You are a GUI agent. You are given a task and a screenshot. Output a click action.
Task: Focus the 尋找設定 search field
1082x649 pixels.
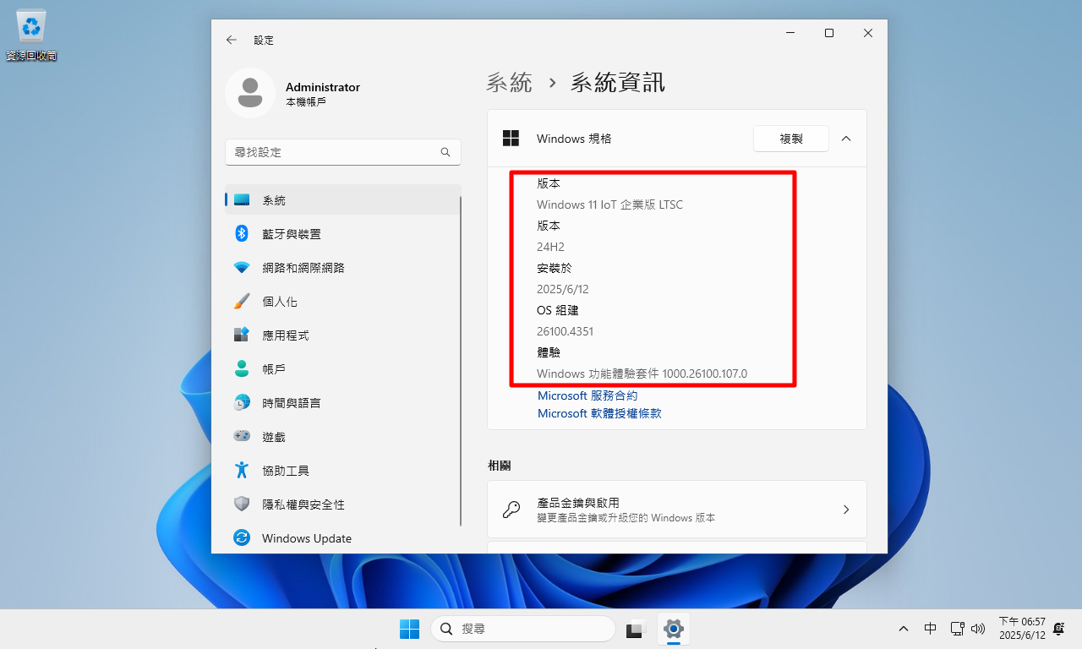343,152
